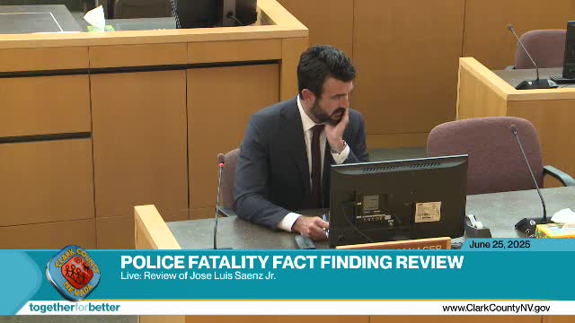Click the 'June 25, 2025' date label
This screenshot has height=323, width=575.
click(x=500, y=244)
